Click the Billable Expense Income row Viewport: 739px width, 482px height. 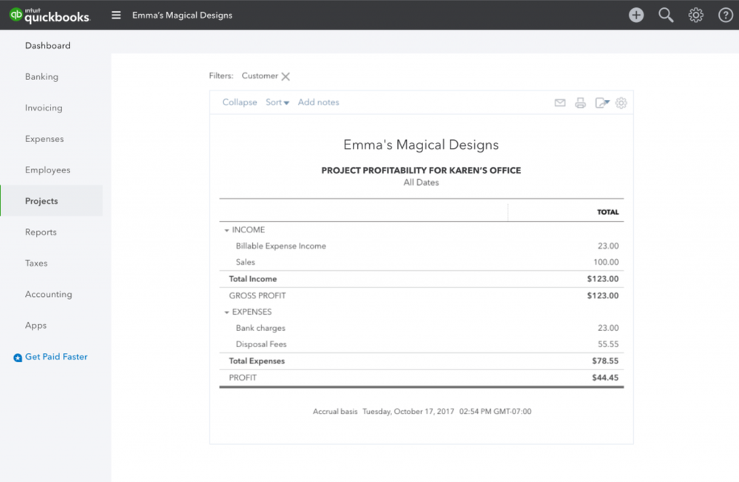point(422,247)
